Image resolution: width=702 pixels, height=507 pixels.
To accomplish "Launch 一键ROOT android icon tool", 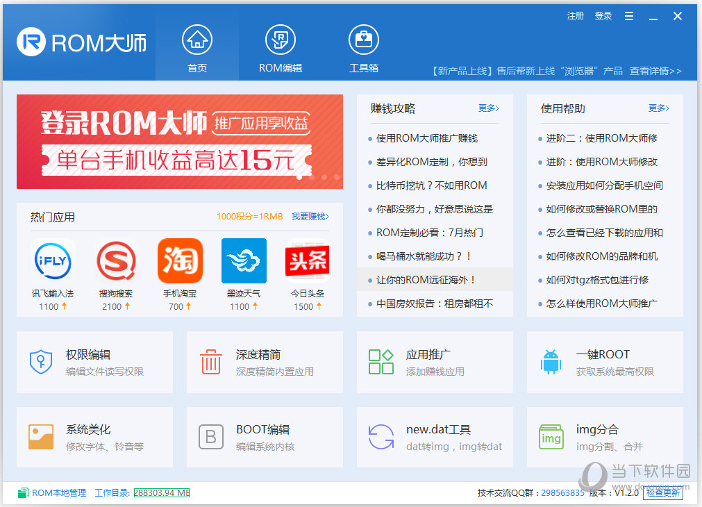I will [551, 362].
